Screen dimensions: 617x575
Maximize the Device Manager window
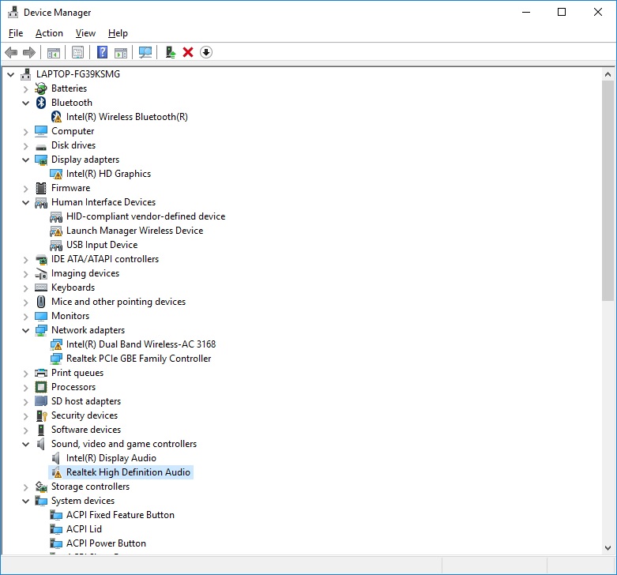[562, 12]
